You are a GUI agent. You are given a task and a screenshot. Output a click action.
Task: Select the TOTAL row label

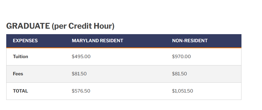pos(20,91)
